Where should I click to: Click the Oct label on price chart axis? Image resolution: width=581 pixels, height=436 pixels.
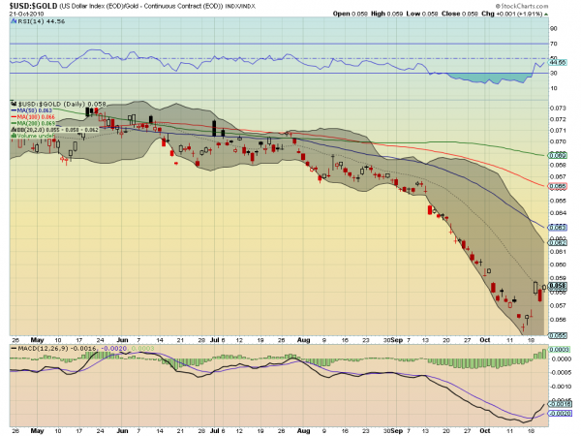click(485, 340)
